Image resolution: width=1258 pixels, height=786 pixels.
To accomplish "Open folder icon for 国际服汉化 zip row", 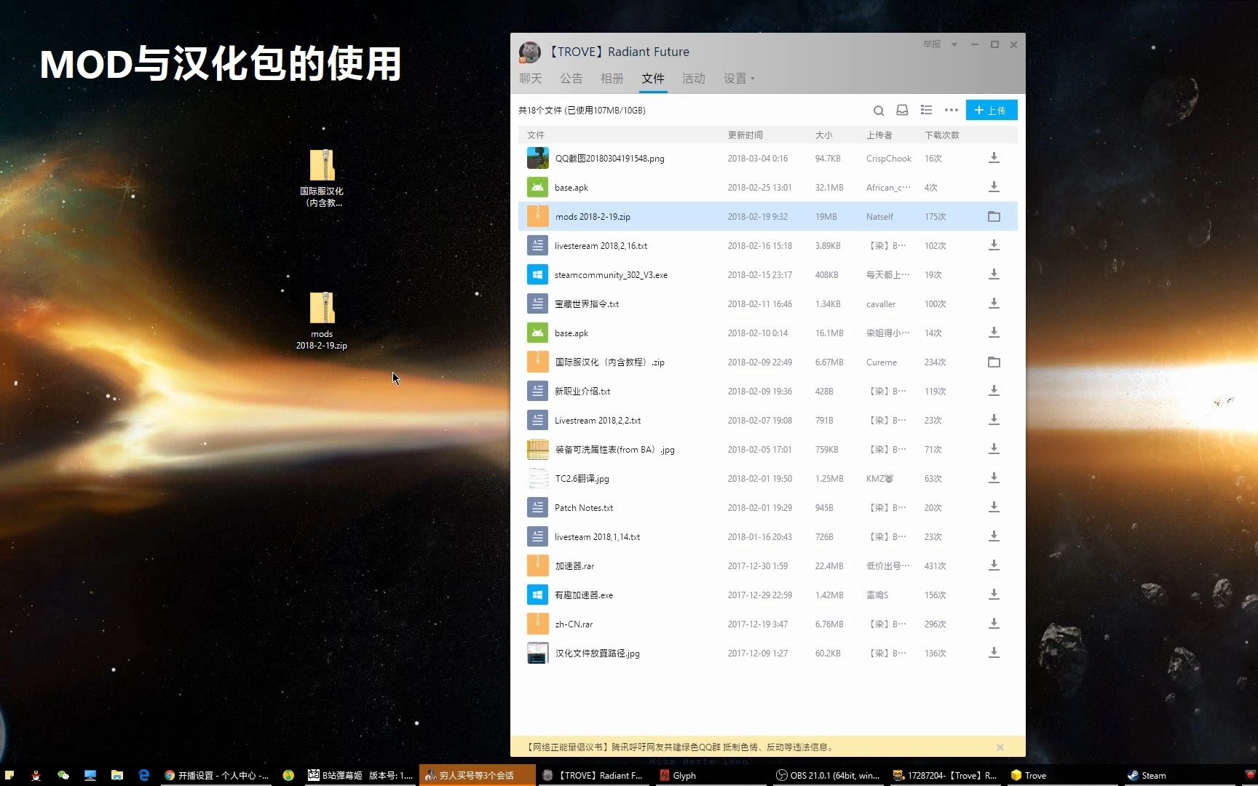I will click(x=994, y=362).
